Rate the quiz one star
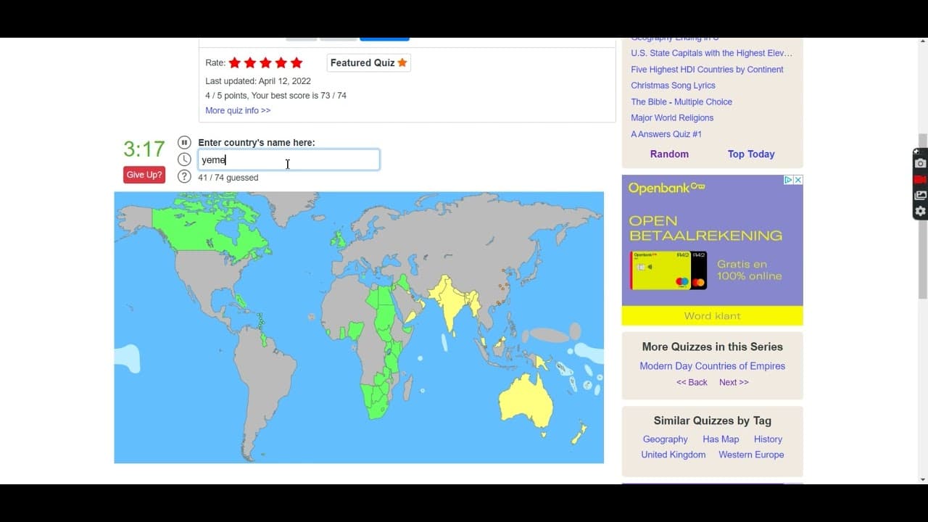The height and width of the screenshot is (522, 928). pyautogui.click(x=235, y=63)
